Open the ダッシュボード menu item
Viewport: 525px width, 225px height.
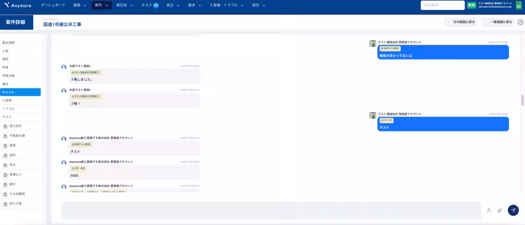(x=53, y=5)
